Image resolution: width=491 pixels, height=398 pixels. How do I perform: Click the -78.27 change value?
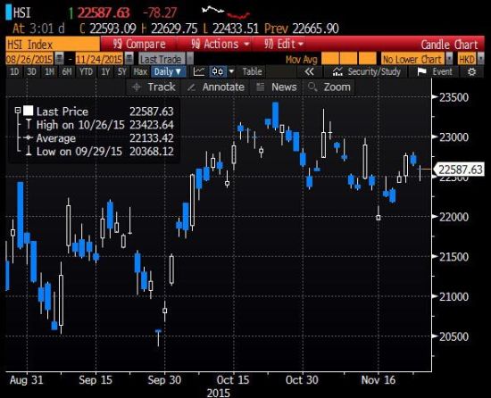tap(160, 12)
